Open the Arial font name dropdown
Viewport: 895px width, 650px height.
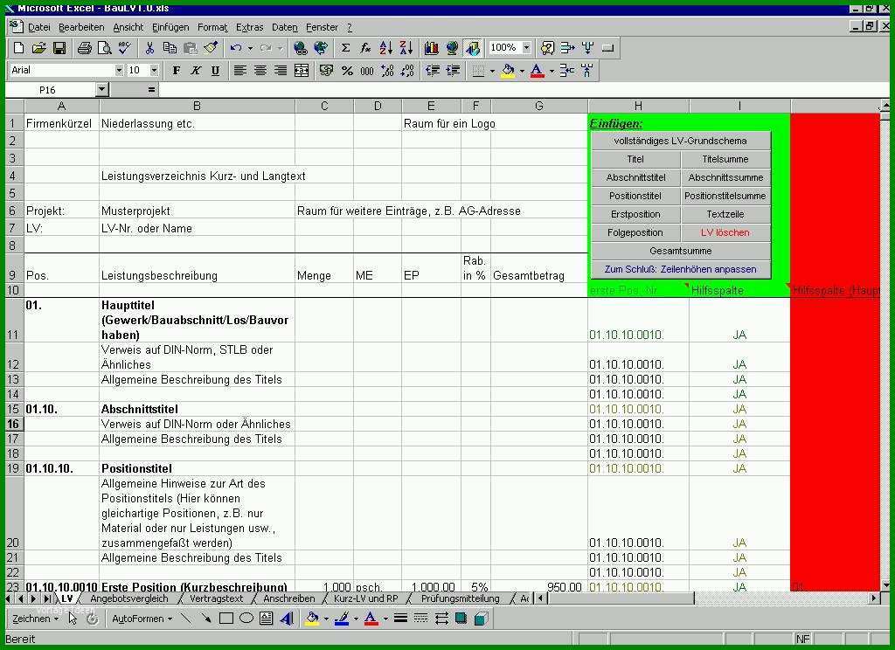119,70
